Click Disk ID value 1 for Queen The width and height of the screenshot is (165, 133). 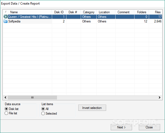(x=64, y=17)
